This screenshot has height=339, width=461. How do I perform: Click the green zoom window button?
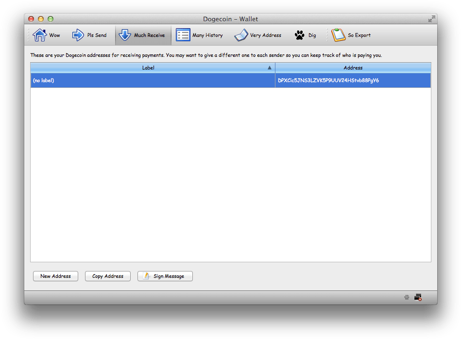coord(51,19)
